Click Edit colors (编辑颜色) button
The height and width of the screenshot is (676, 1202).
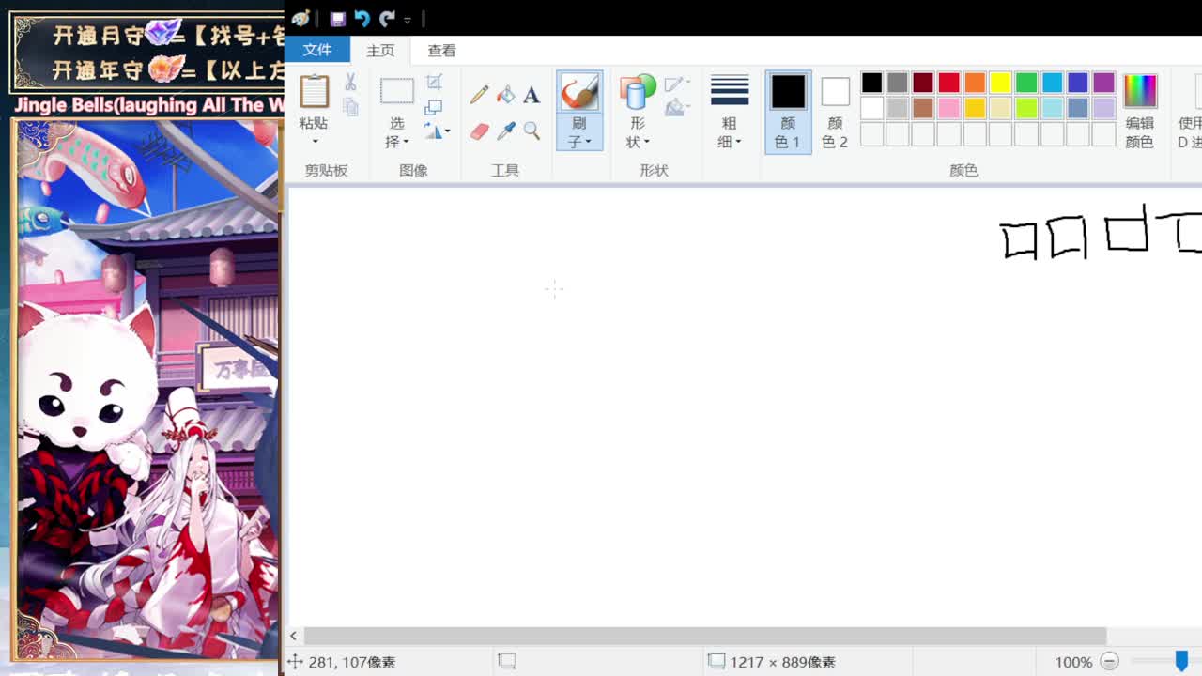(1139, 112)
